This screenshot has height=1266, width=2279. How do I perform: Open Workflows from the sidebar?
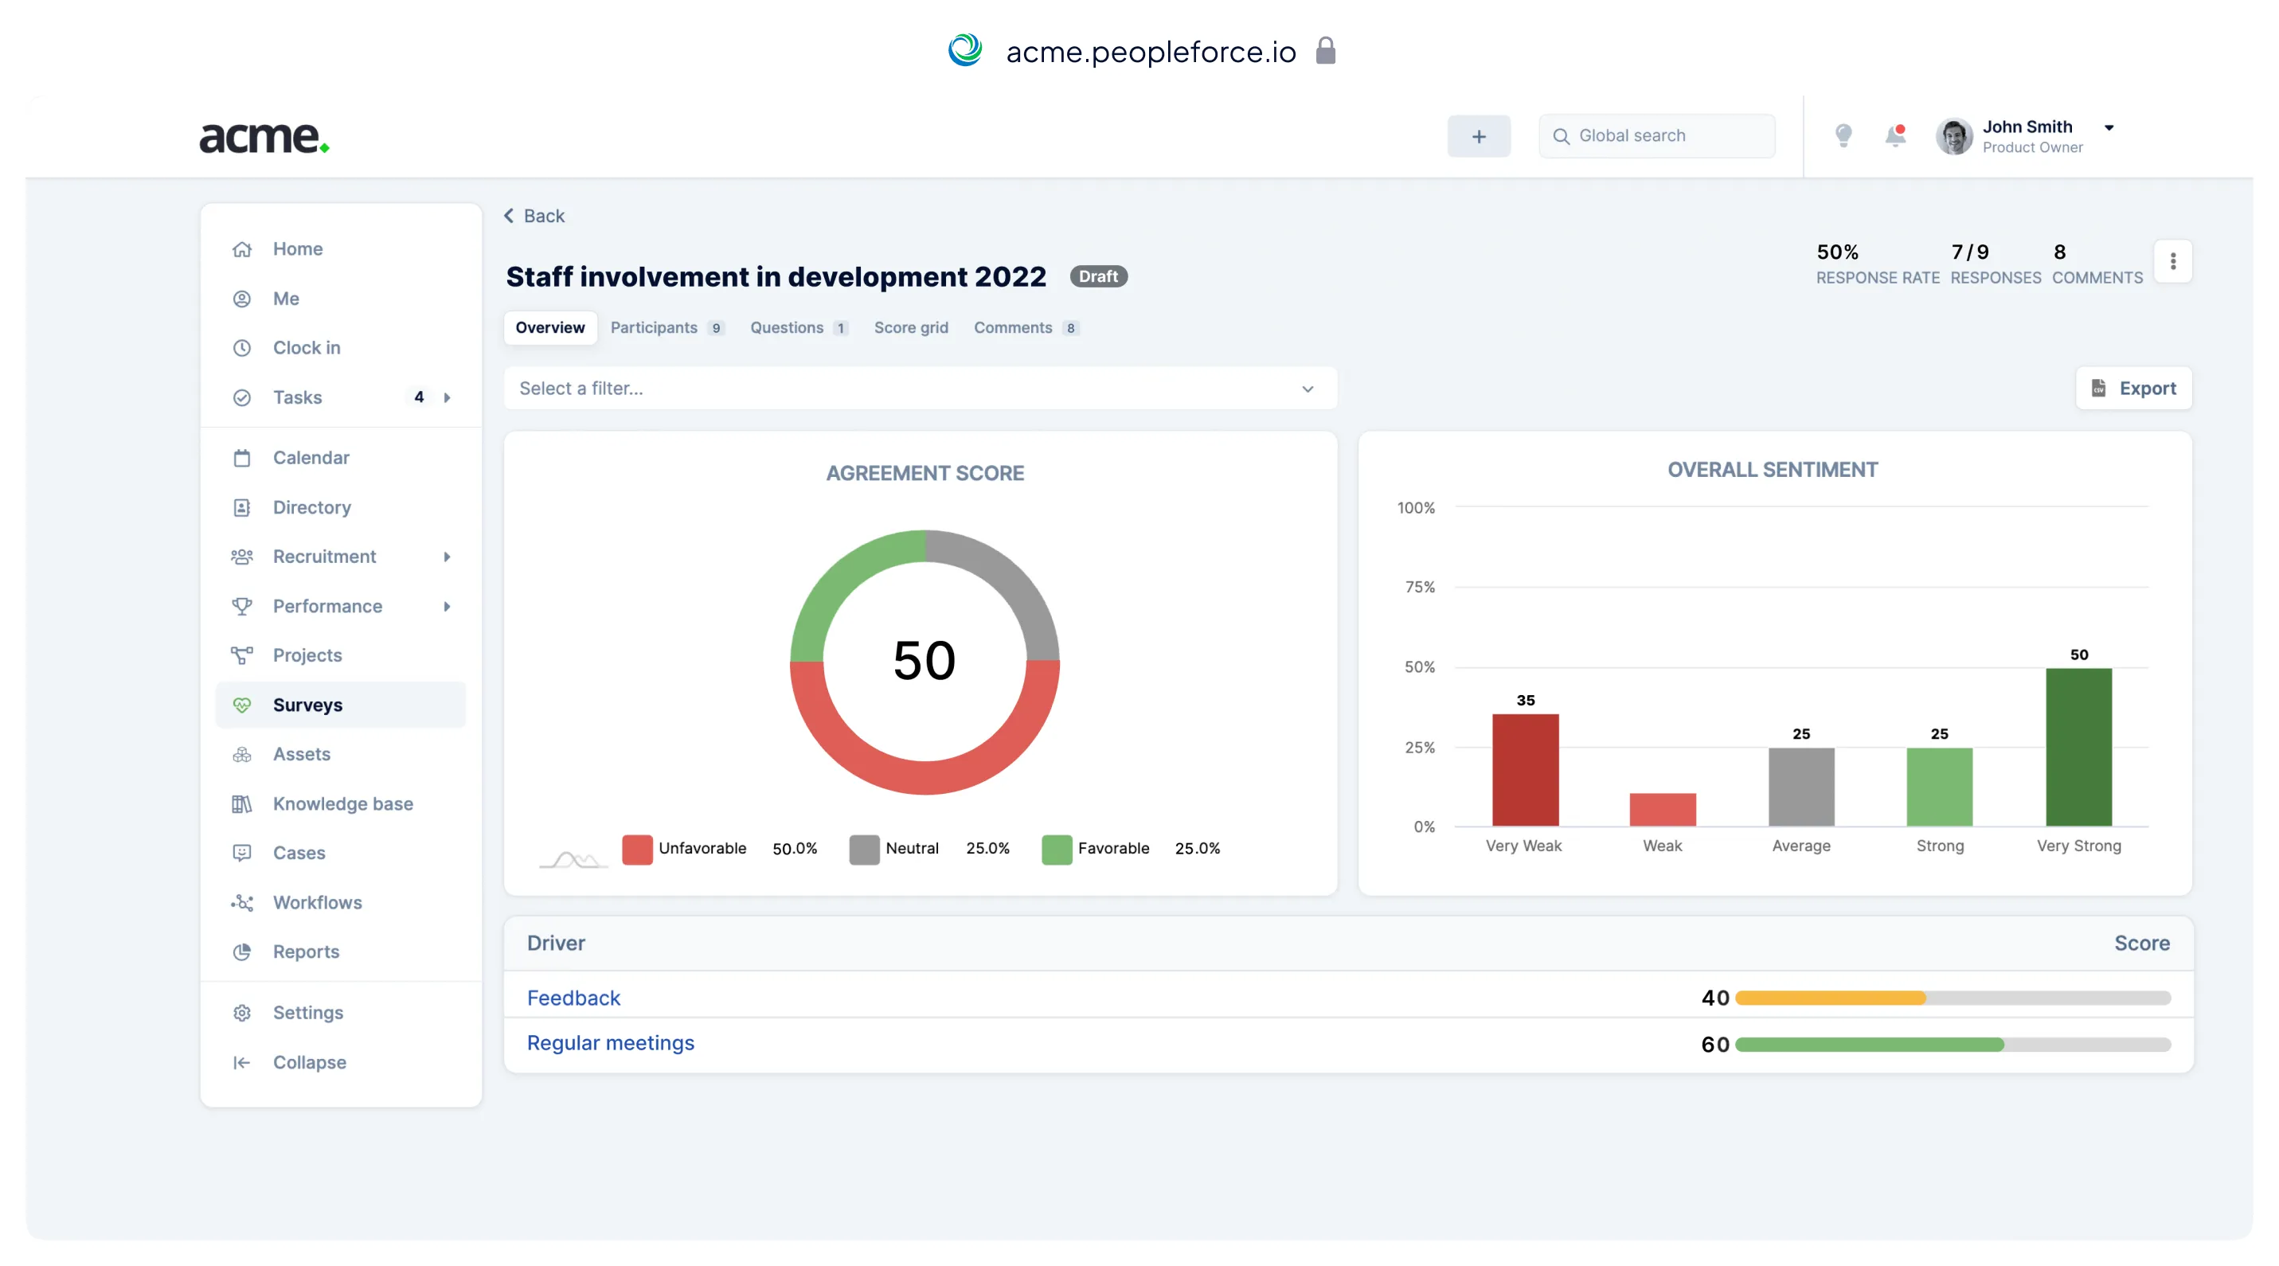tap(317, 901)
